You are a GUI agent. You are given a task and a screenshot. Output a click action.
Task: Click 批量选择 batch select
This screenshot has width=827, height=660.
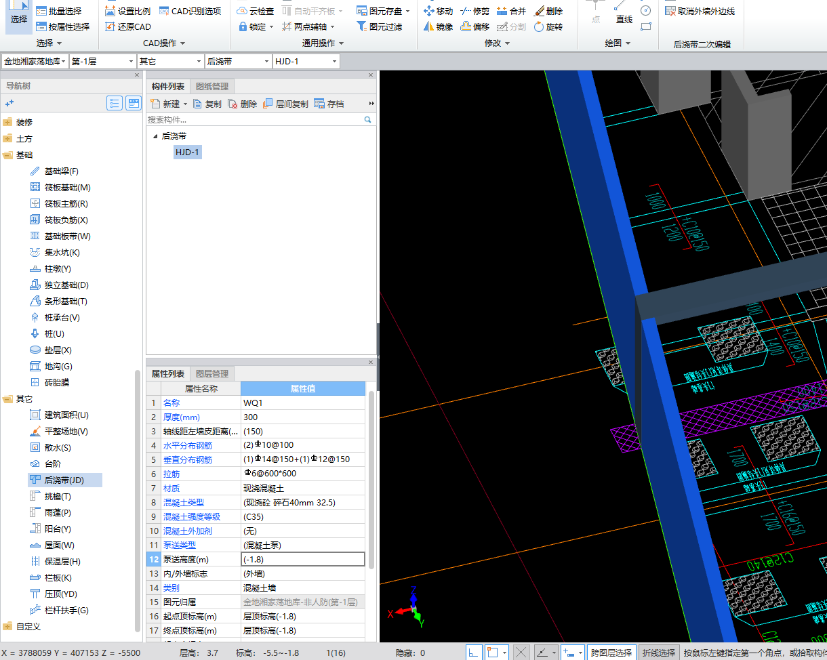click(58, 12)
